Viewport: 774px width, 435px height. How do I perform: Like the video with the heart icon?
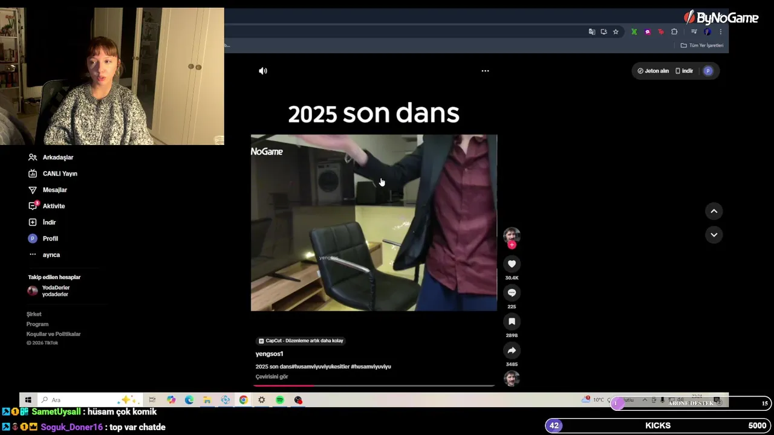tap(512, 263)
